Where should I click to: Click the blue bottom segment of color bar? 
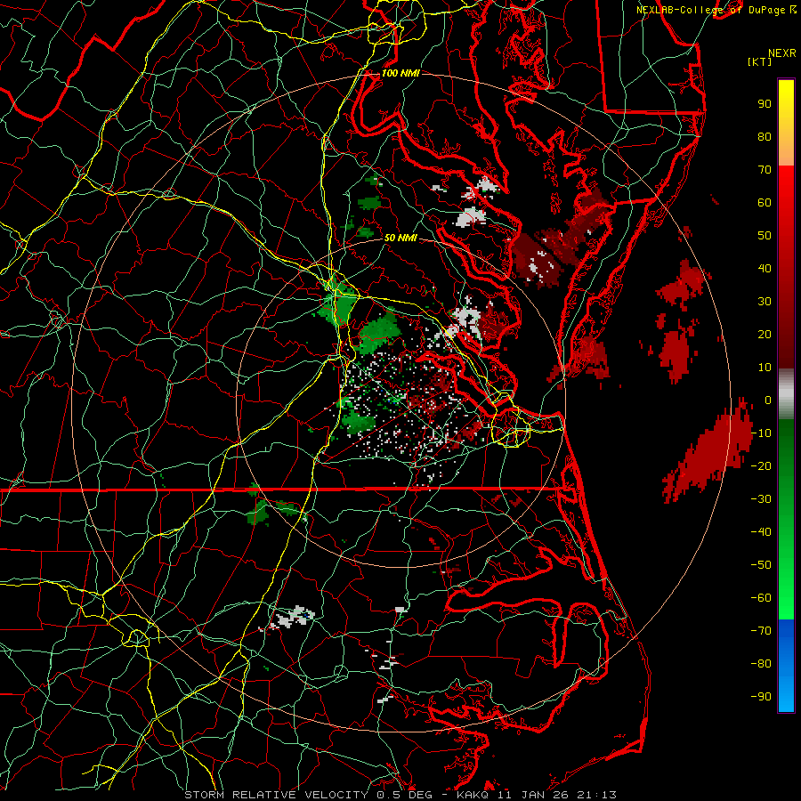click(786, 666)
